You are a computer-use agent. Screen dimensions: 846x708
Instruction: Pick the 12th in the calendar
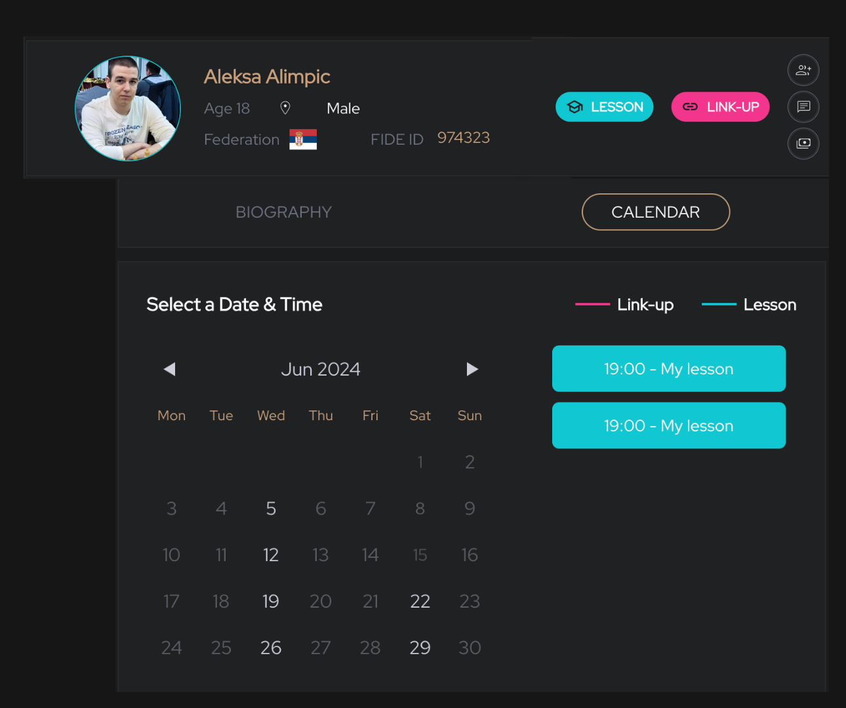click(x=271, y=555)
